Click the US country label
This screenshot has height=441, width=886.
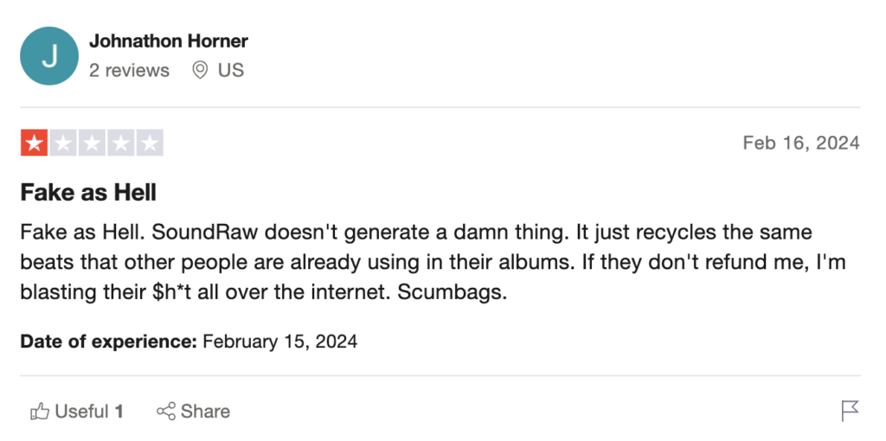(x=231, y=71)
